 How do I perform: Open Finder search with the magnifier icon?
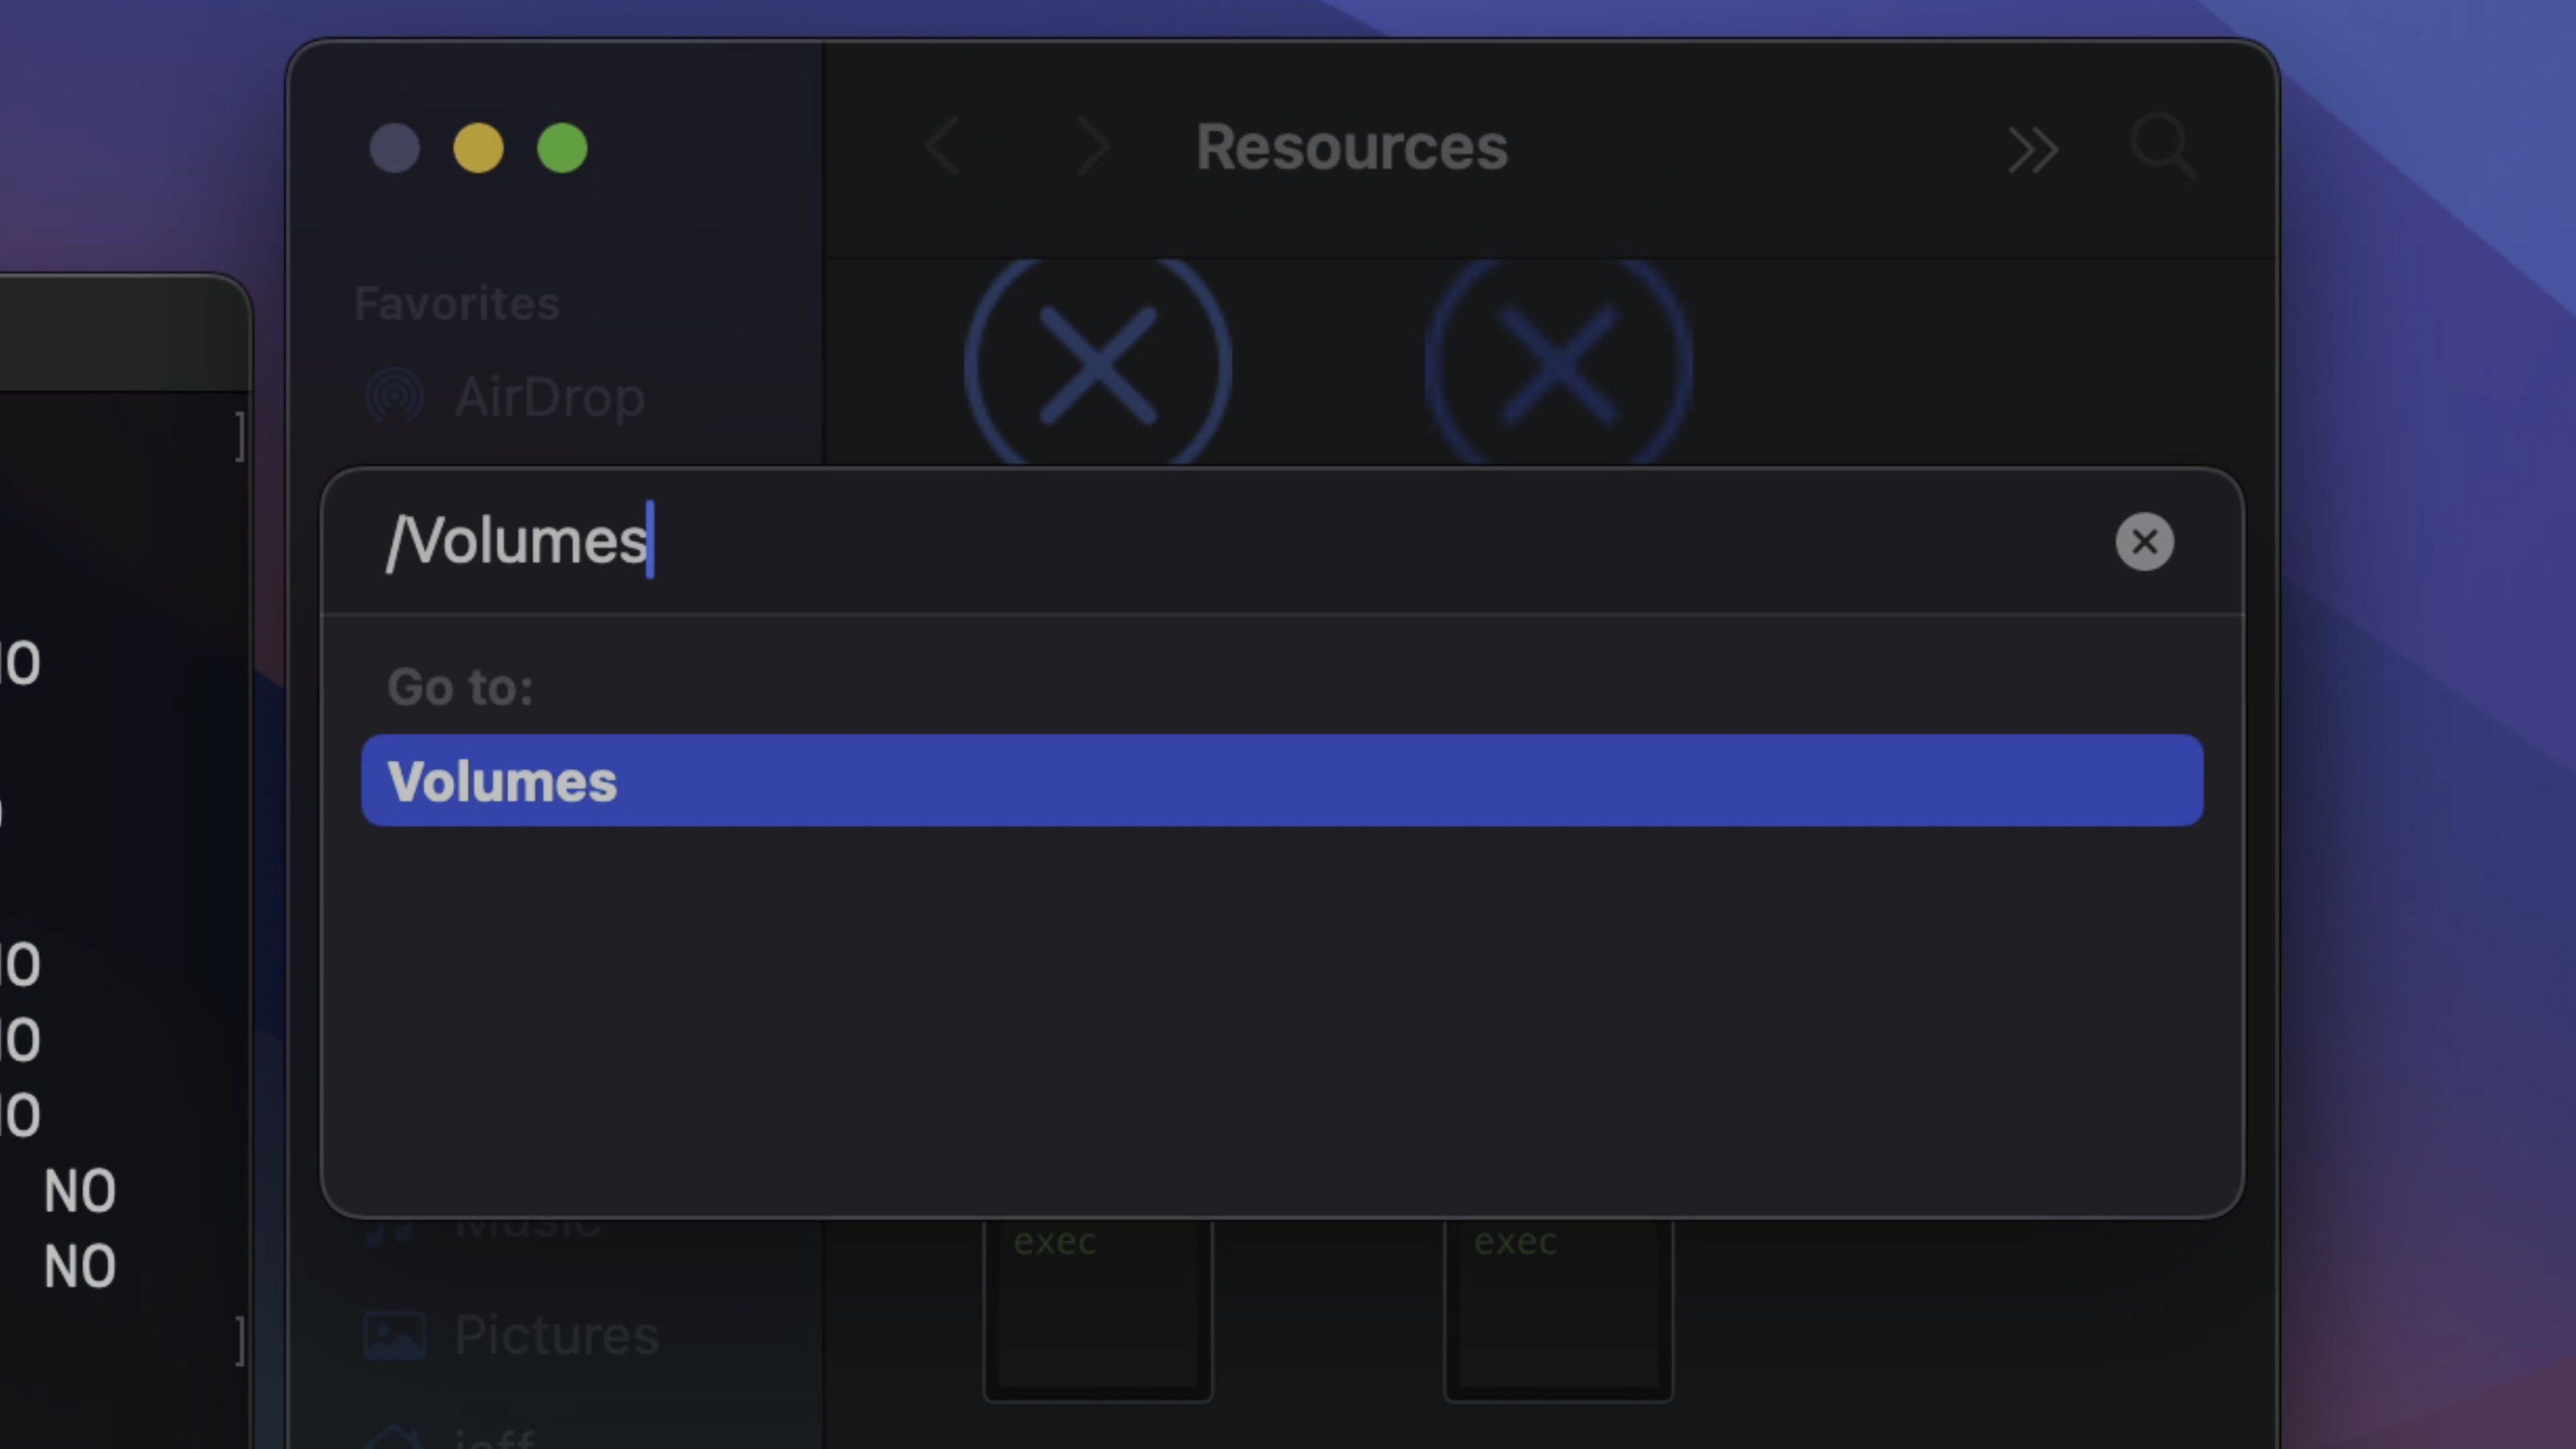(2163, 147)
